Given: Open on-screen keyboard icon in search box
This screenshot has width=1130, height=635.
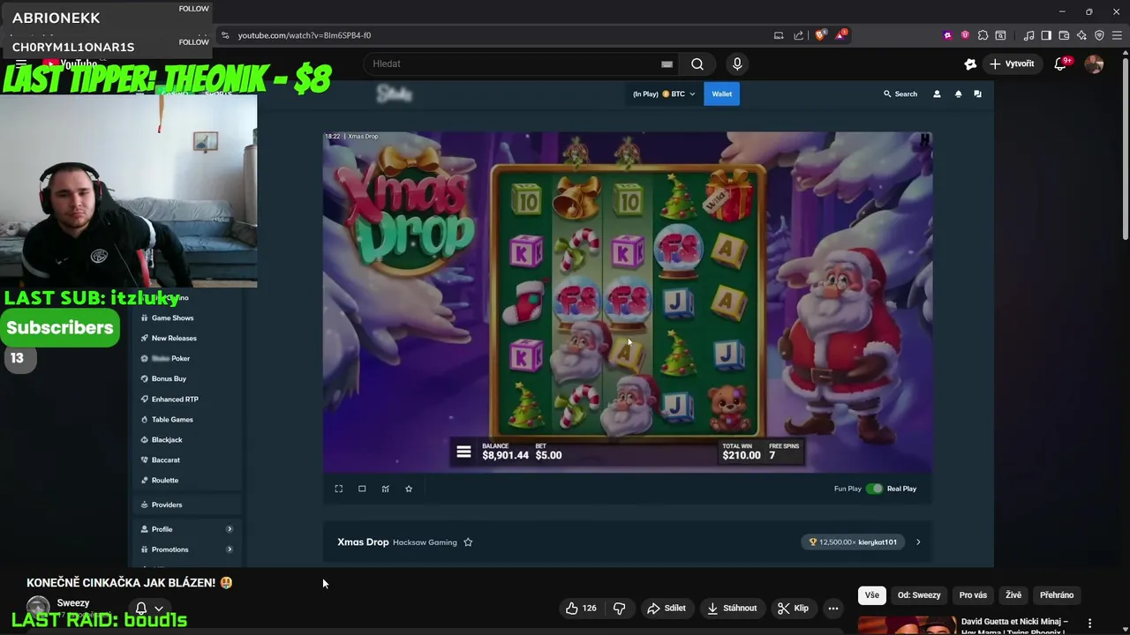Looking at the screenshot, I should tap(667, 63).
